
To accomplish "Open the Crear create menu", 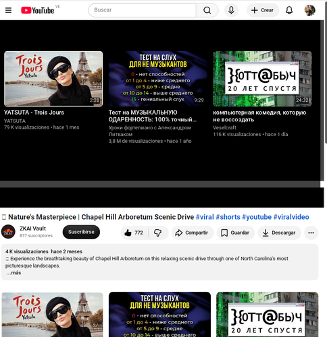I will 263,10.
